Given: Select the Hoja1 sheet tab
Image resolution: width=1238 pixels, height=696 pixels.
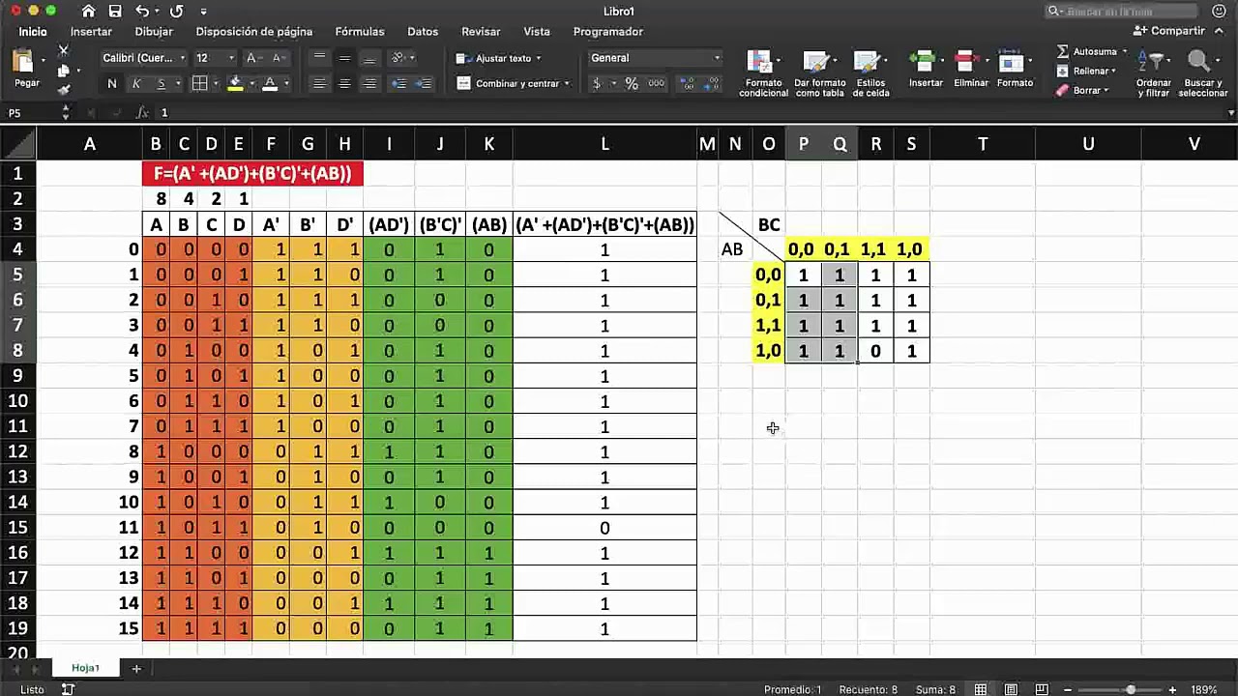Looking at the screenshot, I should [85, 668].
